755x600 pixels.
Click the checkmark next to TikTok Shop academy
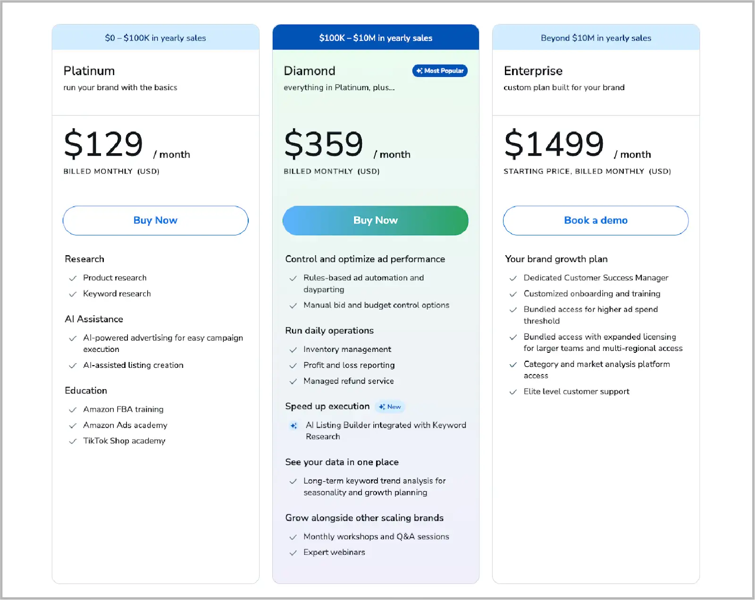[x=73, y=442]
